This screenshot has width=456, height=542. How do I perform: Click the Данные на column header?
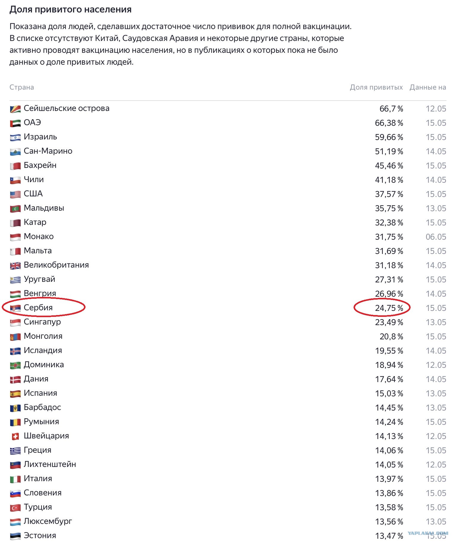(428, 87)
